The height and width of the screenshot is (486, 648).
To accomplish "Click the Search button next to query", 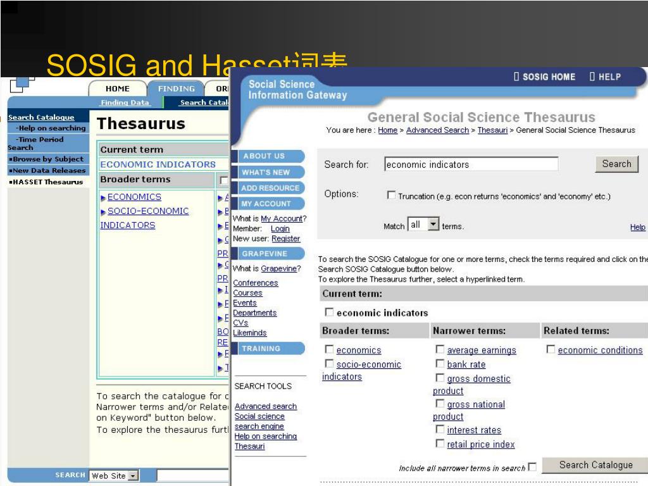I will click(616, 164).
